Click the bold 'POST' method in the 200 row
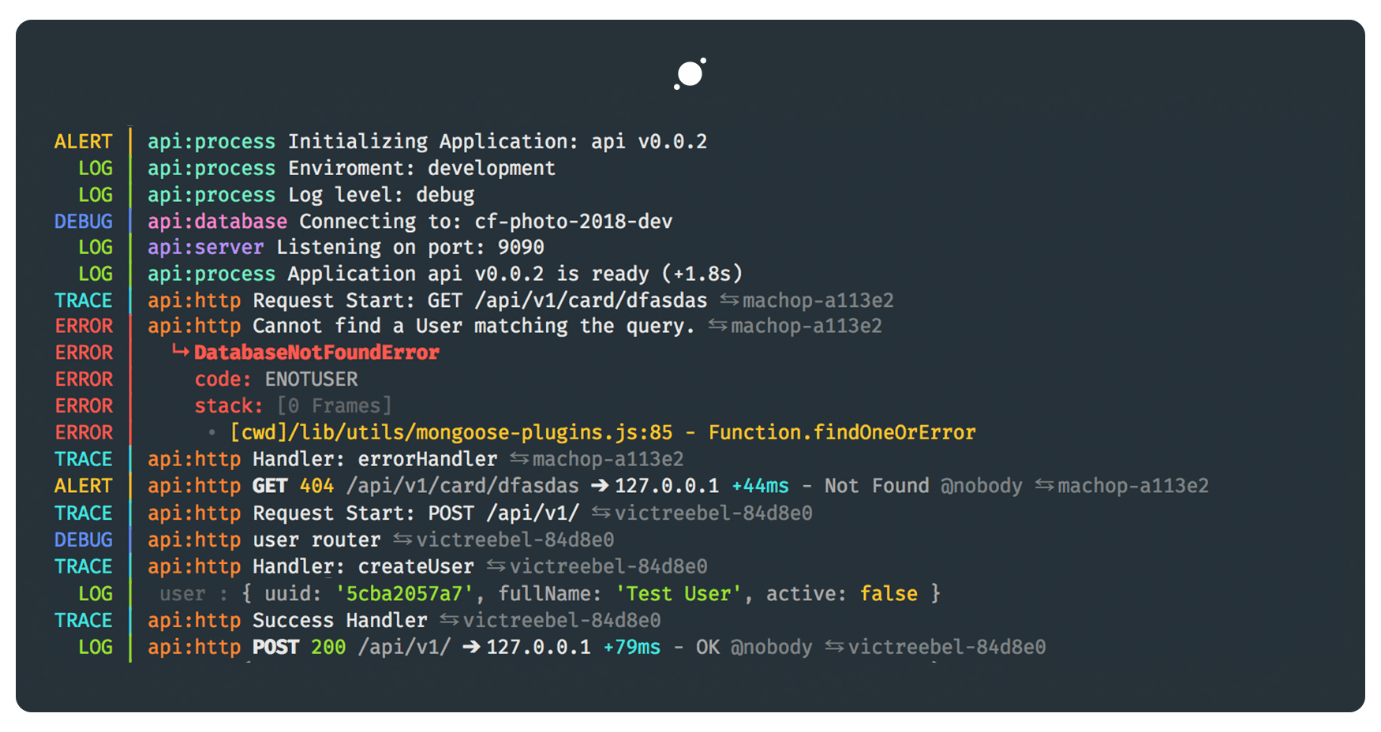1381x732 pixels. [x=275, y=648]
